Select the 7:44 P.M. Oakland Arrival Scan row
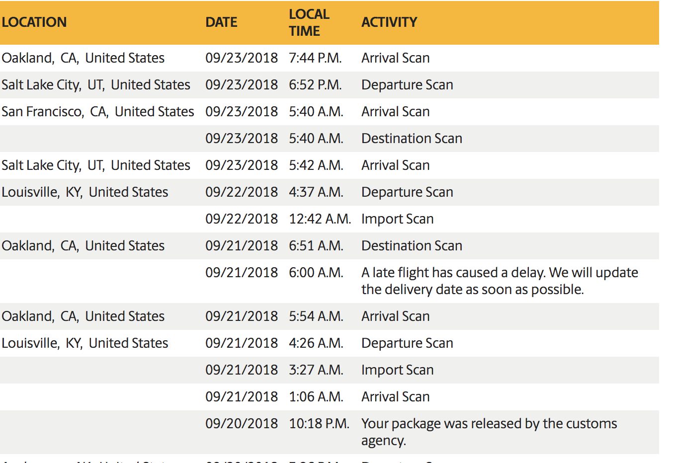 coord(330,58)
